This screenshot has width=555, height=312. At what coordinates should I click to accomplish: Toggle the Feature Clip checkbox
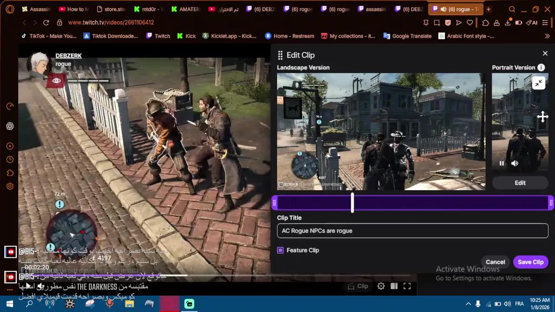click(x=281, y=250)
